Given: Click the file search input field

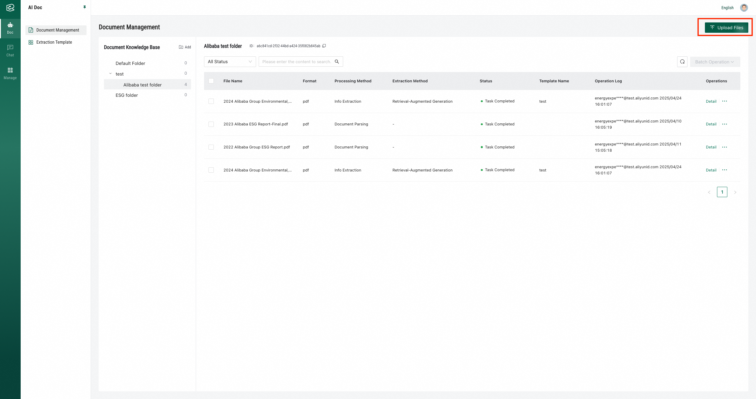Looking at the screenshot, I should tap(296, 62).
